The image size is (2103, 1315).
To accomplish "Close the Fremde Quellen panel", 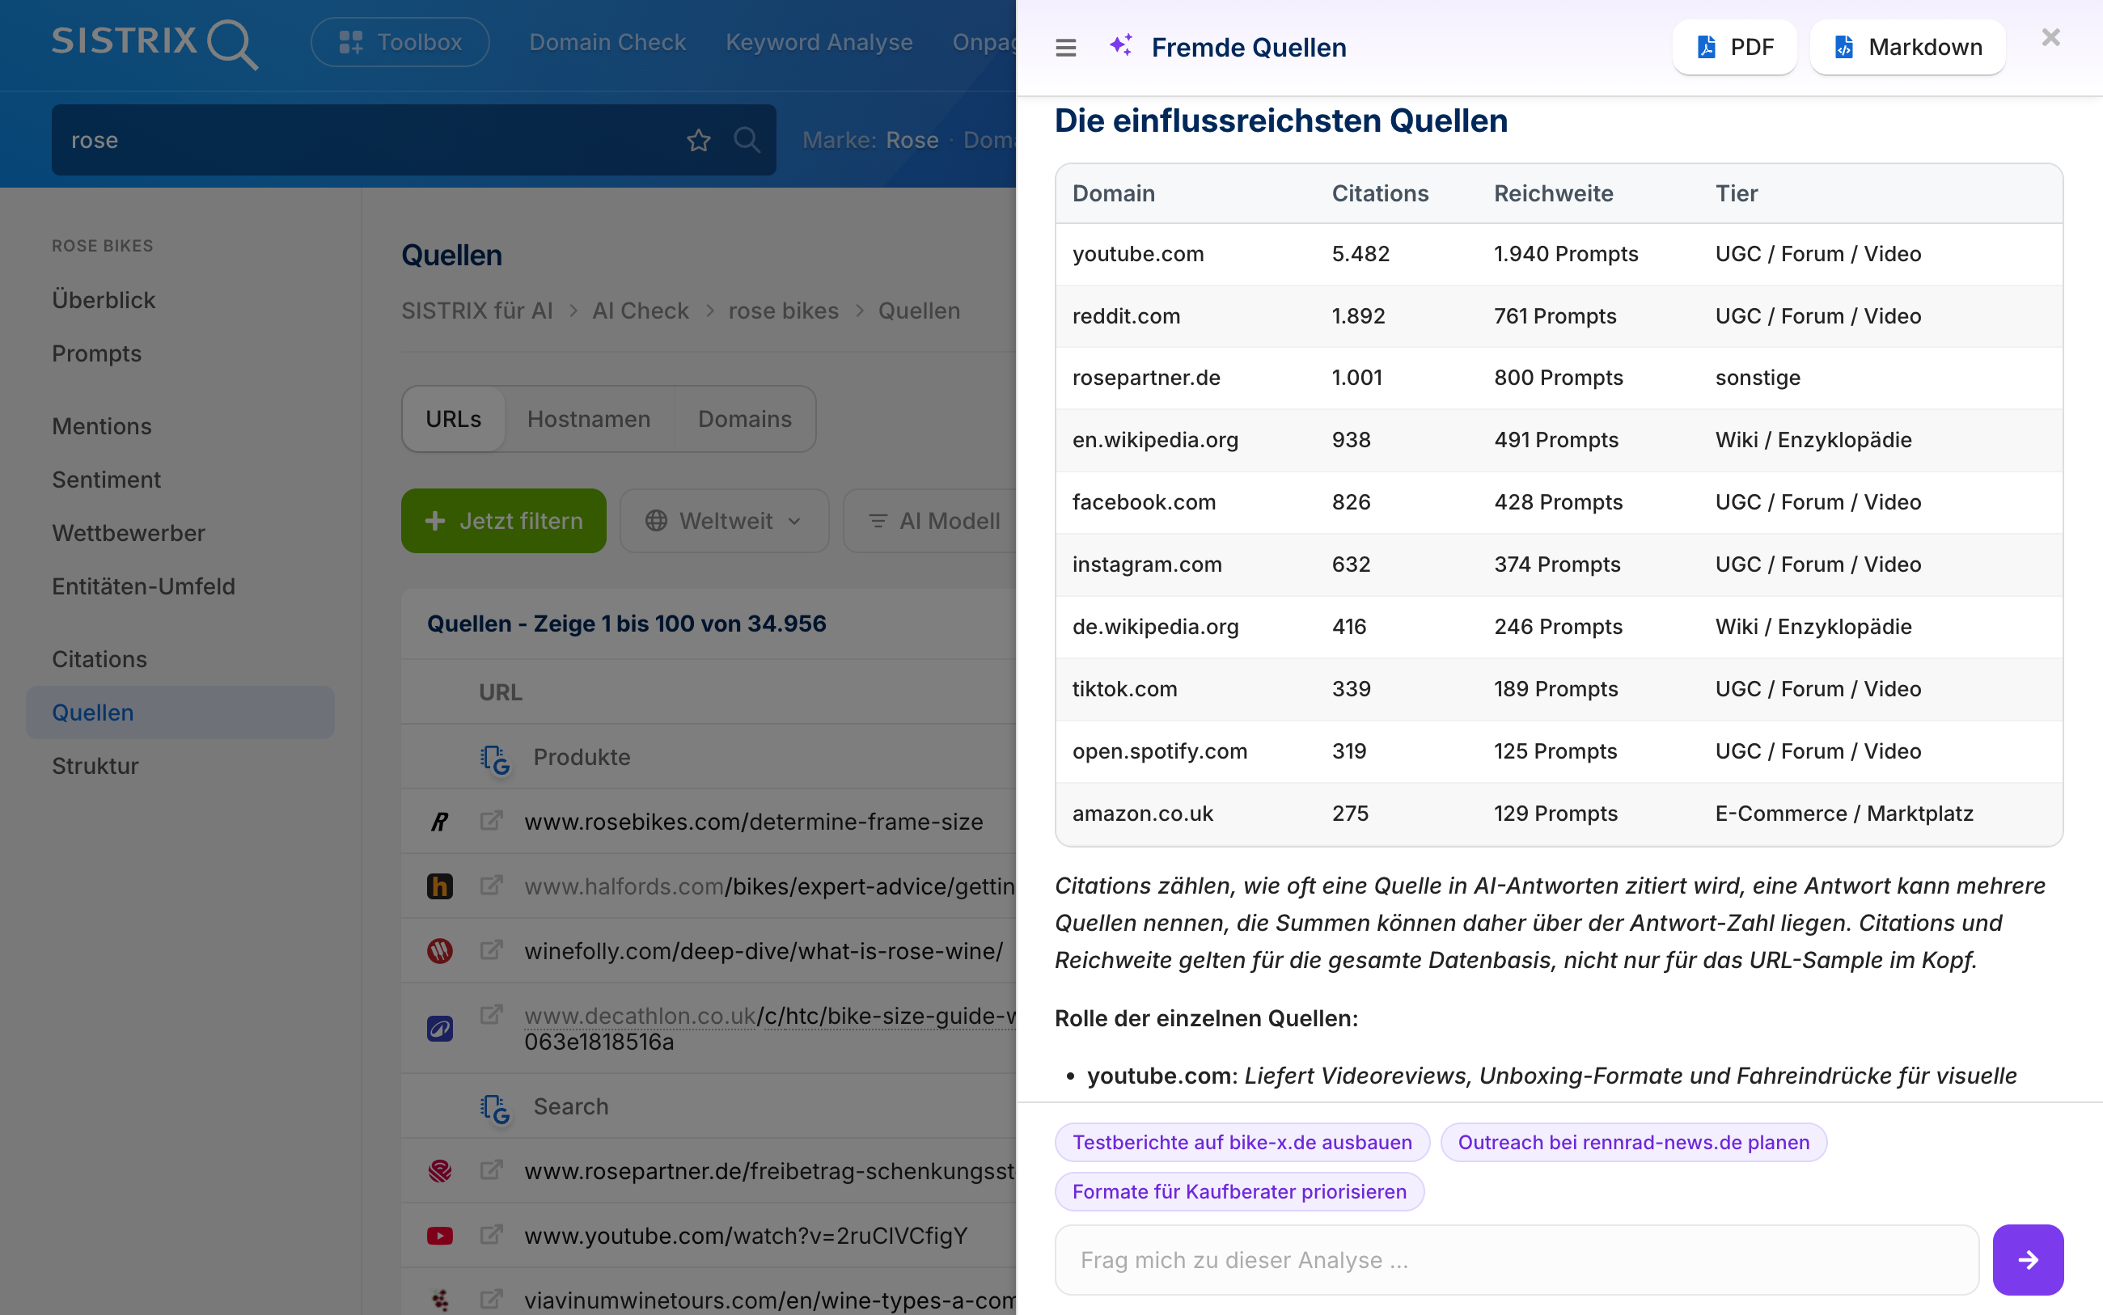I will point(2050,37).
